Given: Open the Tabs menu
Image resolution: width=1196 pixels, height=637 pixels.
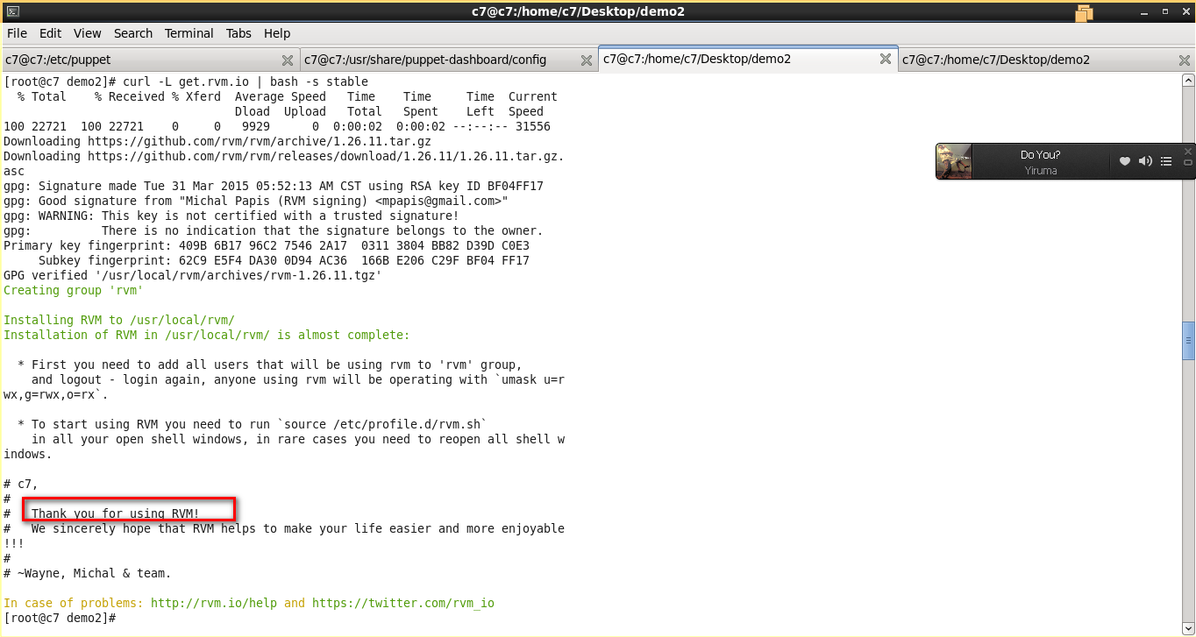Looking at the screenshot, I should coord(238,33).
